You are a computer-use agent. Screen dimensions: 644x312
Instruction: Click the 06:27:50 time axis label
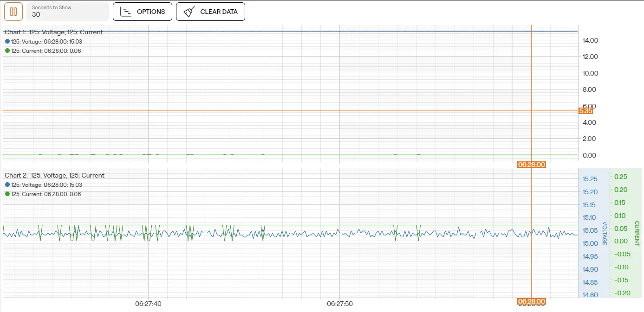pyautogui.click(x=340, y=304)
